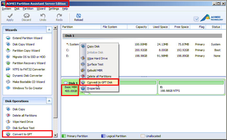Click the Apply checkmark toolbar button
This screenshot has height=140, width=227.
(10, 17)
